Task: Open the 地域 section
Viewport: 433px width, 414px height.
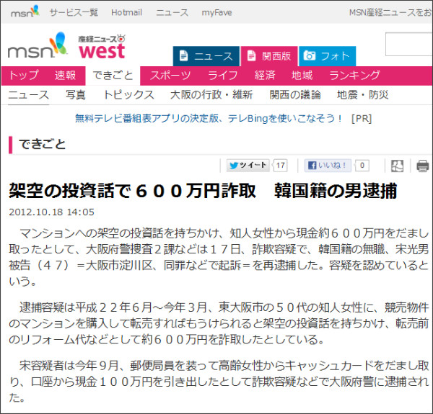Action: (x=302, y=75)
